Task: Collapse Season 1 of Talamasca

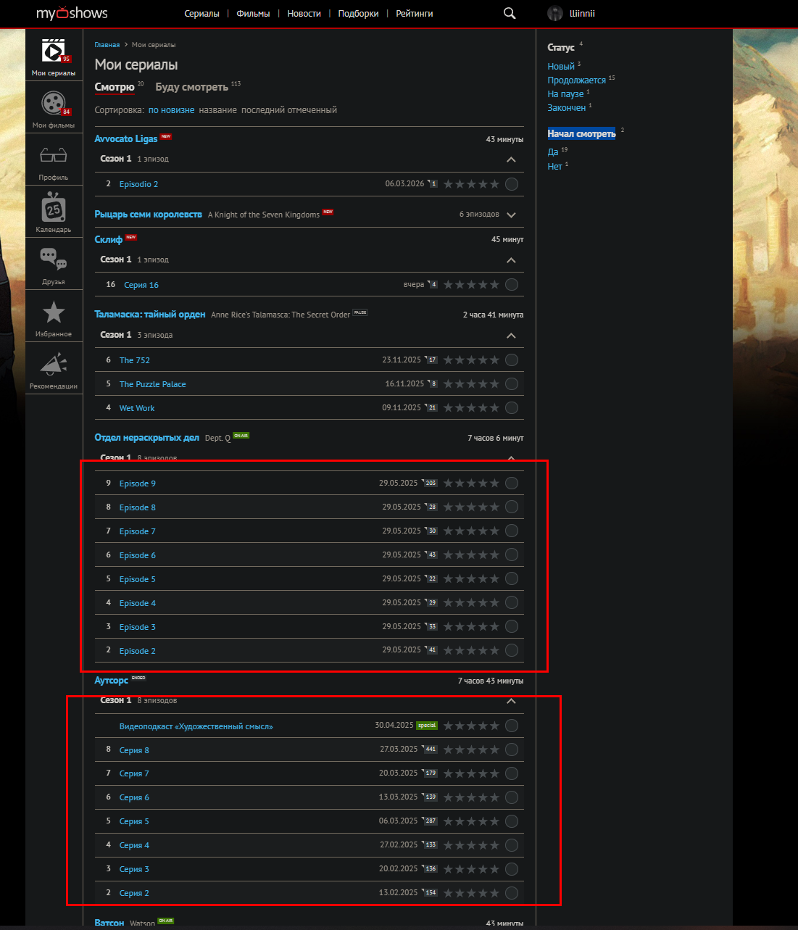Action: 511,336
